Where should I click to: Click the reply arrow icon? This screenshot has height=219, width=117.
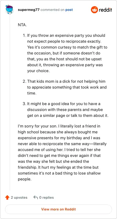[36, 197]
